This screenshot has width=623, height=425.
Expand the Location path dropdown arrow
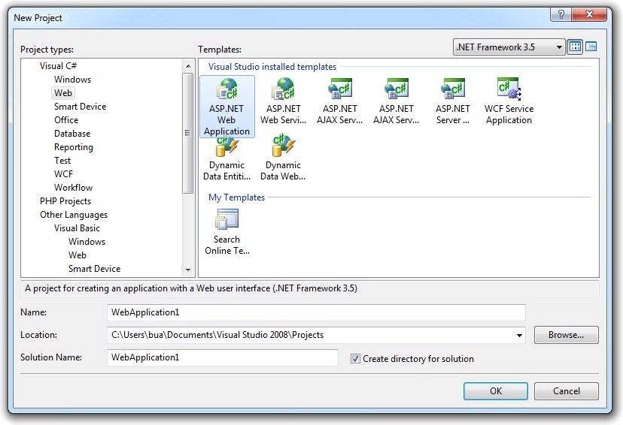coord(519,336)
